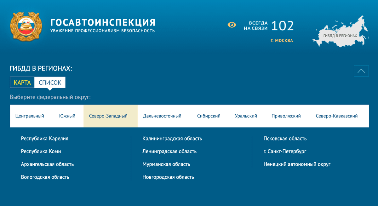Choose the Северо-Западный district tab

pyautogui.click(x=108, y=116)
